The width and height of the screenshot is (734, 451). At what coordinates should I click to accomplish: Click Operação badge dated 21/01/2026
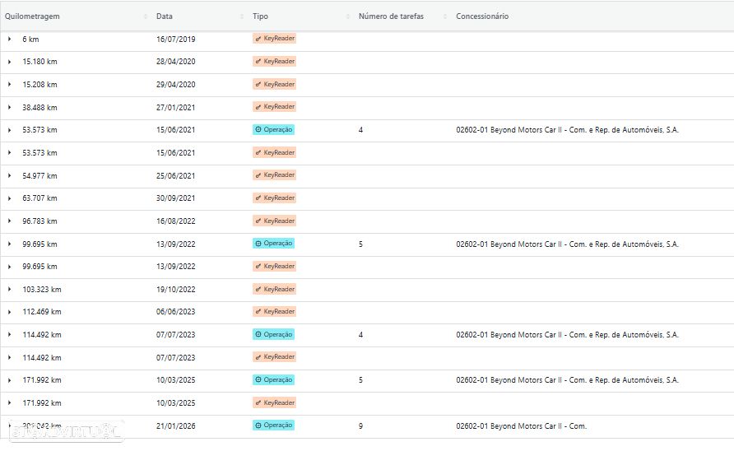tap(273, 425)
